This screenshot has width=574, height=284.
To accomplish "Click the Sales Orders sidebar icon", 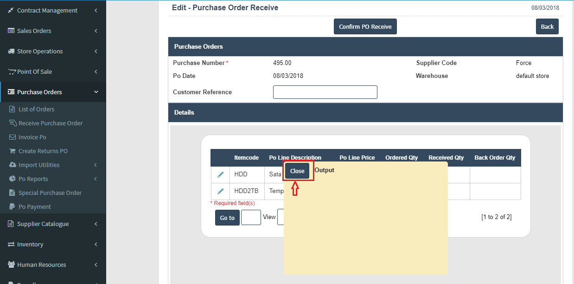I will (x=11, y=31).
